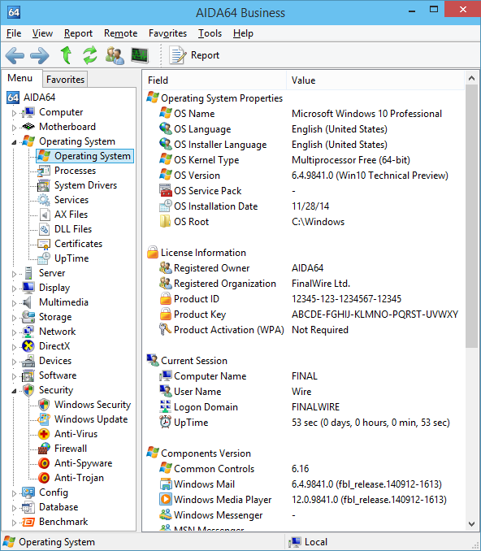481x551 pixels.
Task: Expand the Benchmark tree node
Action: pyautogui.click(x=14, y=523)
